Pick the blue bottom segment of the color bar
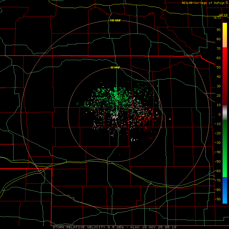The height and width of the screenshot is (229, 229). [x=225, y=190]
